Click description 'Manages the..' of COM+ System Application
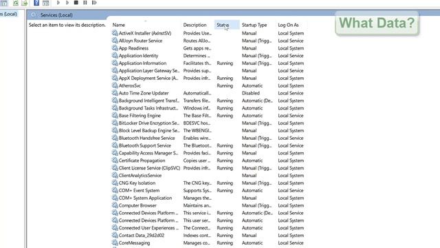Screen dimensions: 440x248 click(197, 198)
